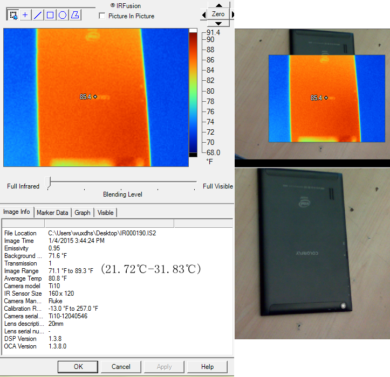
Task: Click the camera manufacturer value Fluke
Action: click(x=56, y=301)
